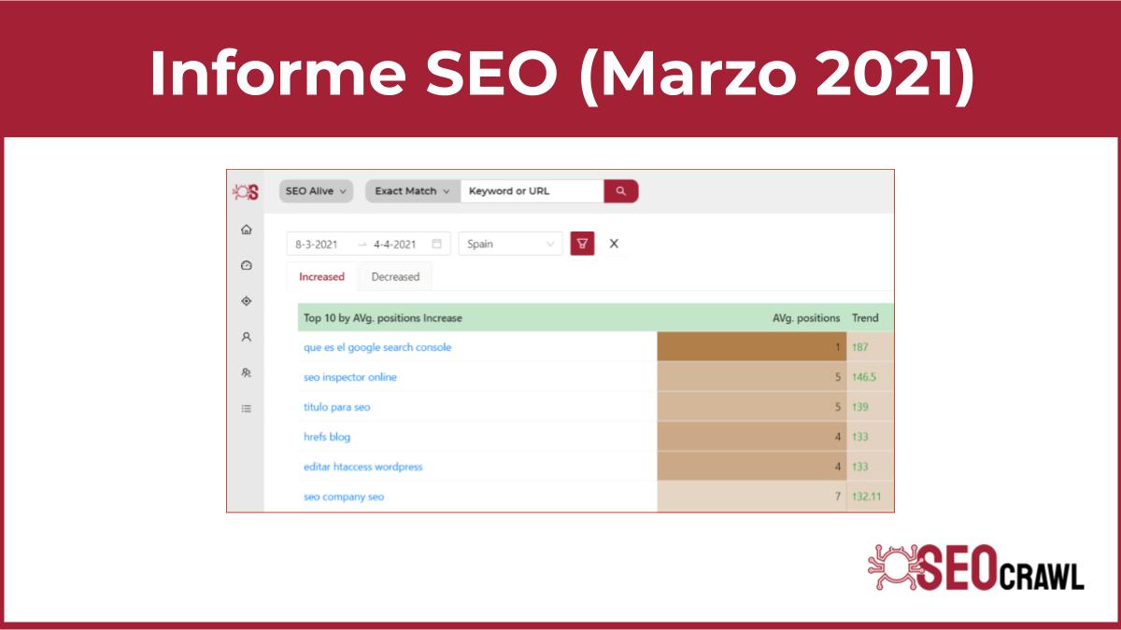Viewport: 1121px width, 630px height.
Task: Apply the red filter funnel button
Action: tap(582, 244)
